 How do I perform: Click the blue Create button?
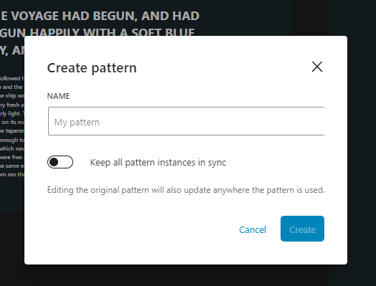[x=302, y=229]
